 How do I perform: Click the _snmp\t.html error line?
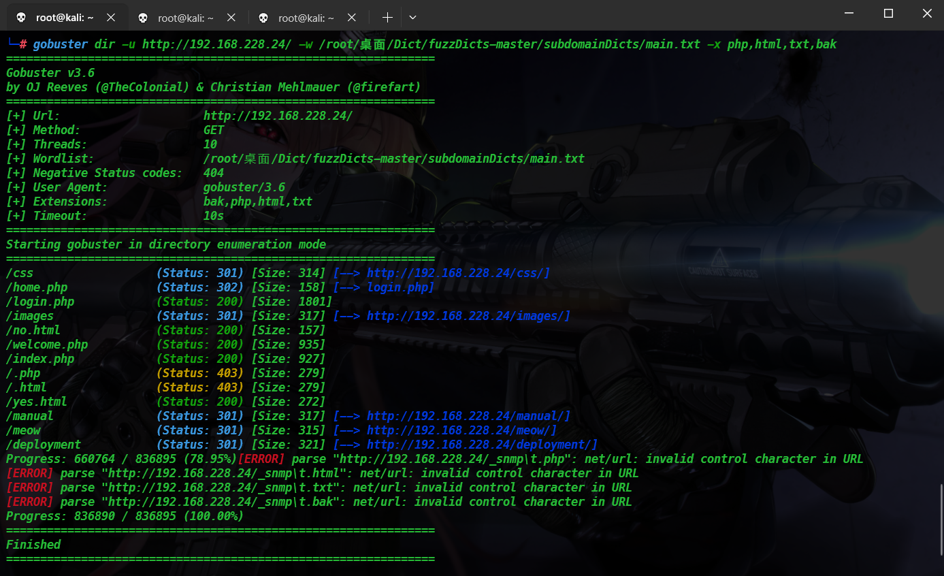tap(323, 473)
